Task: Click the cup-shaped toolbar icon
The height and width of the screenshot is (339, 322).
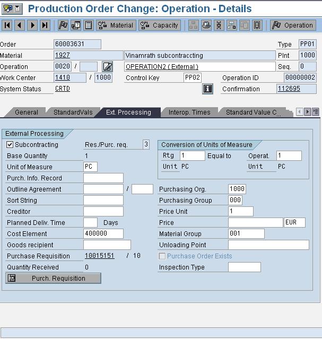Action: point(206,25)
